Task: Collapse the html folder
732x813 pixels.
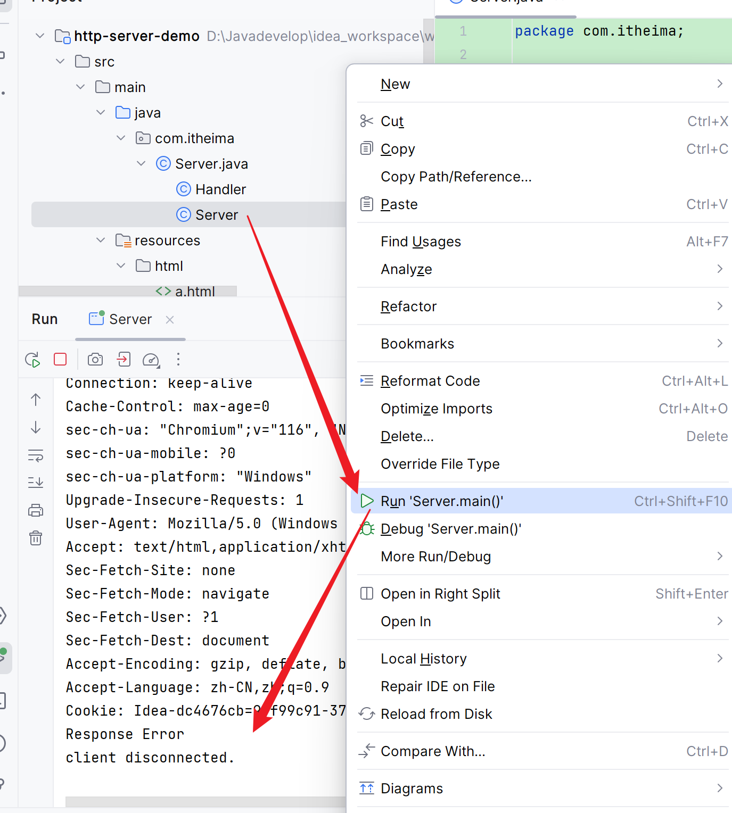Action: (x=121, y=266)
